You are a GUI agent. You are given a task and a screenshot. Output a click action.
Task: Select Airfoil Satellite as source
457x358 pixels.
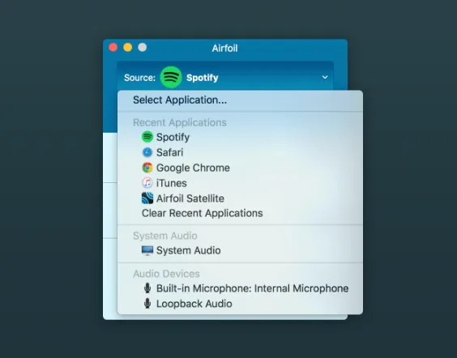tap(240, 198)
